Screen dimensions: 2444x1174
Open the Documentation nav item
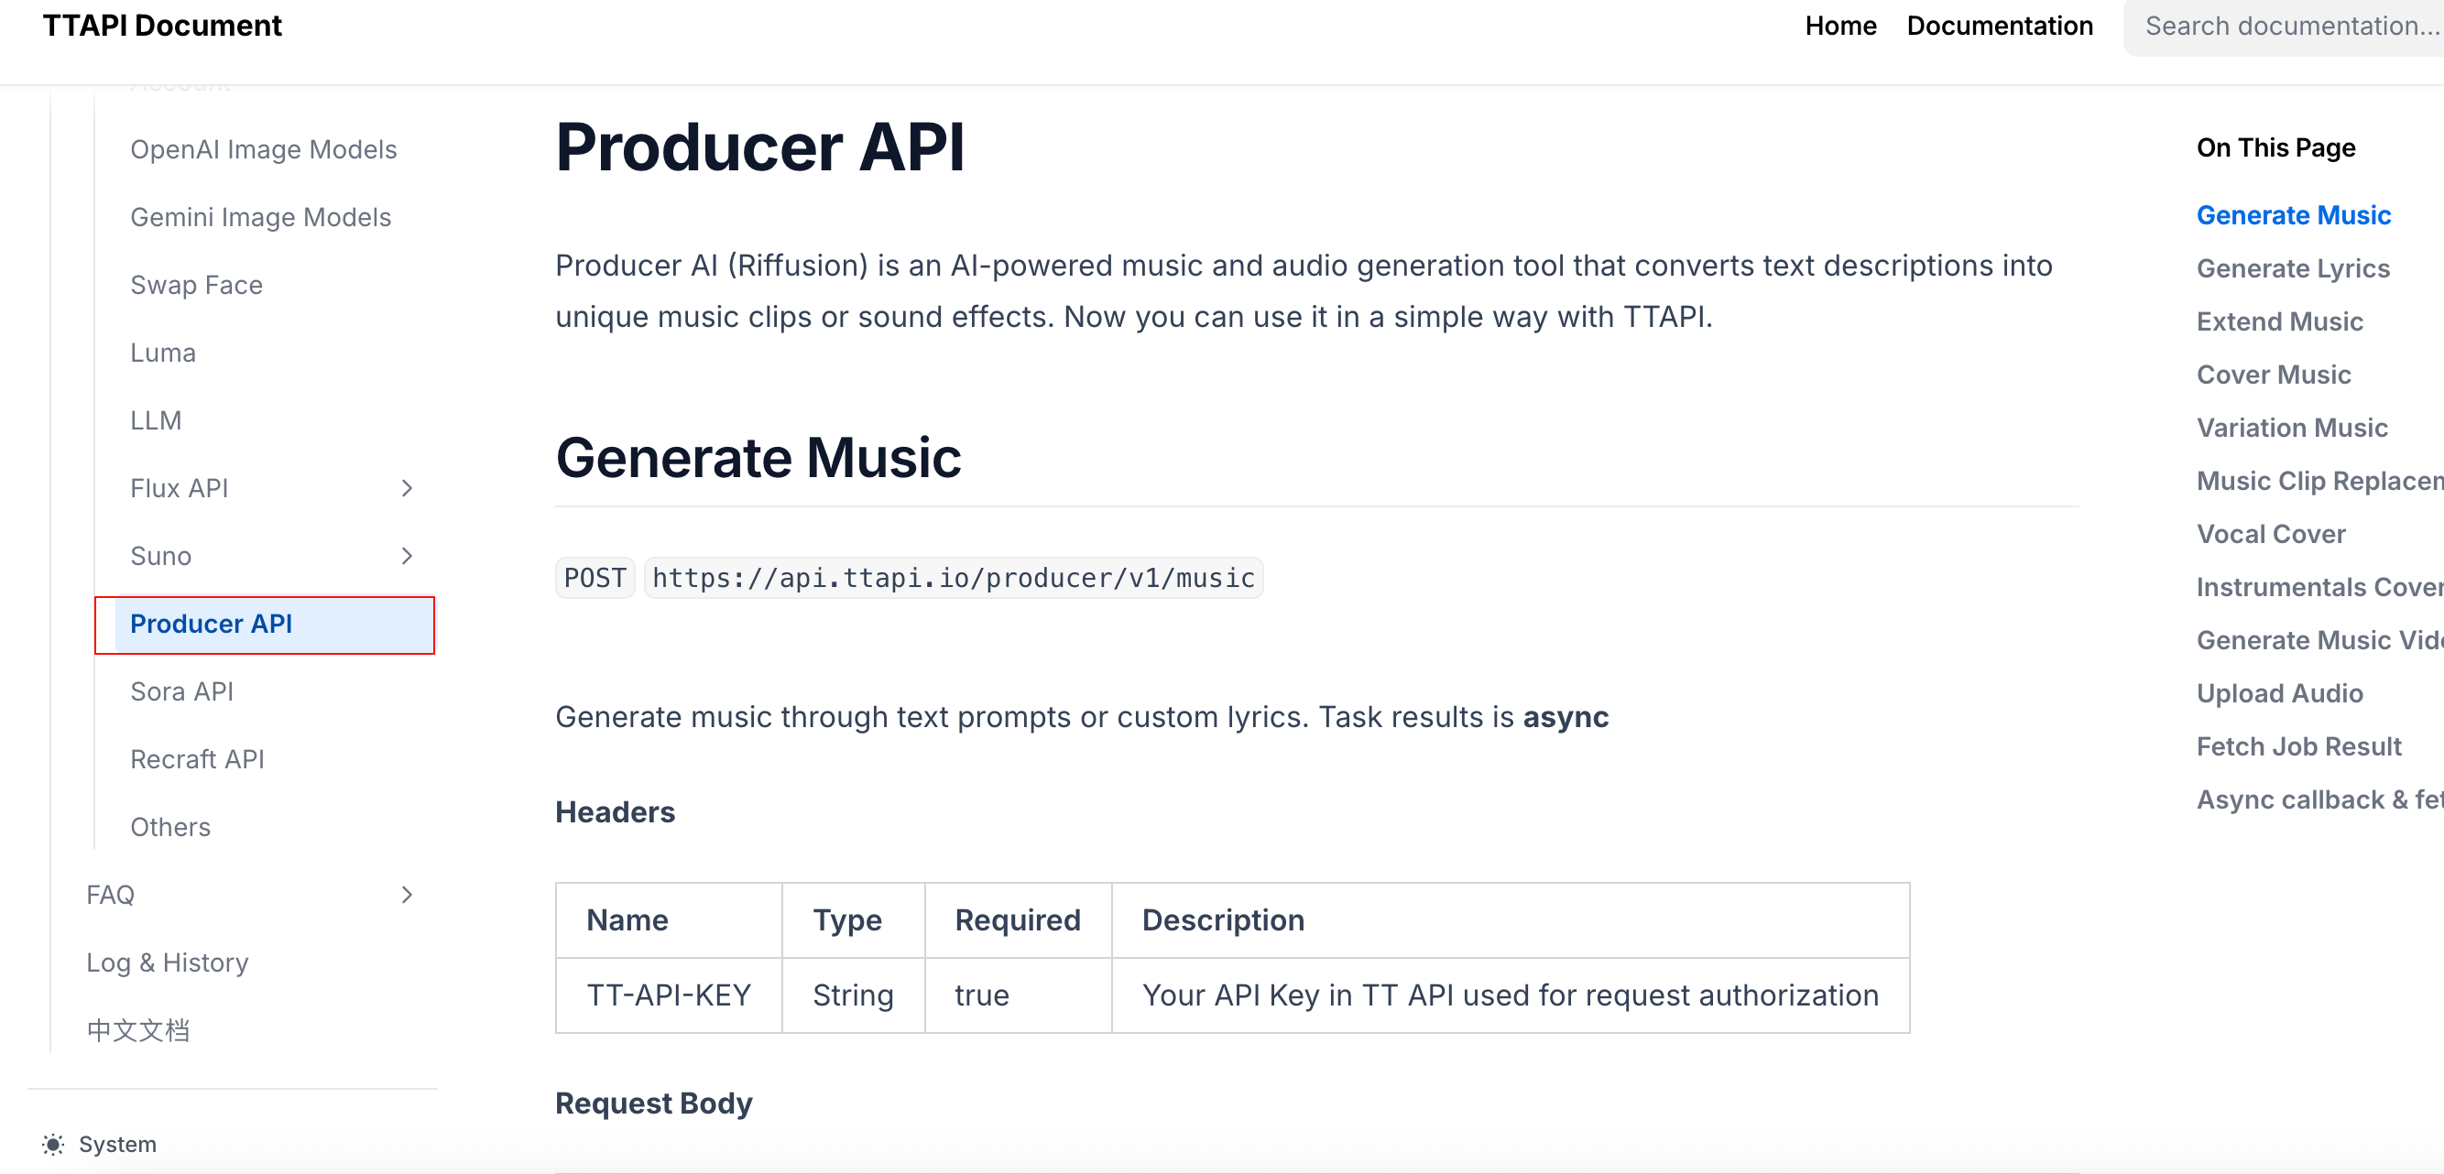tap(1999, 26)
